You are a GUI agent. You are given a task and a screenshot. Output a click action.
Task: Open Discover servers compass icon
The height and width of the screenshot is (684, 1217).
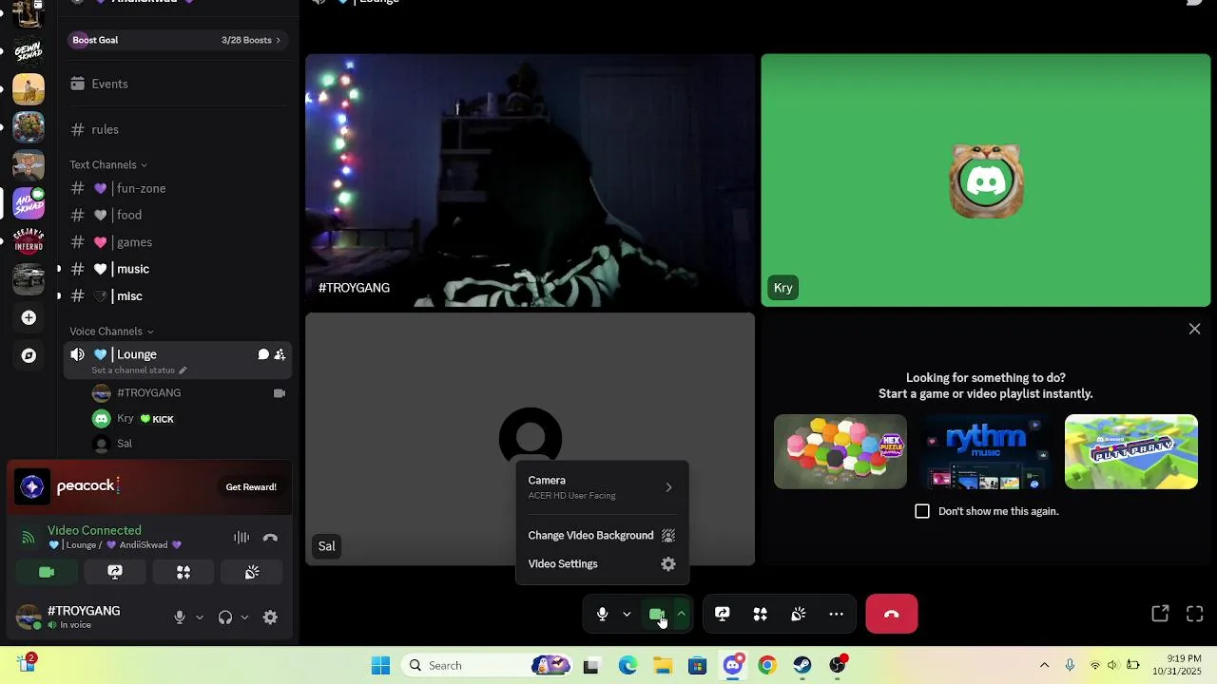(x=29, y=355)
